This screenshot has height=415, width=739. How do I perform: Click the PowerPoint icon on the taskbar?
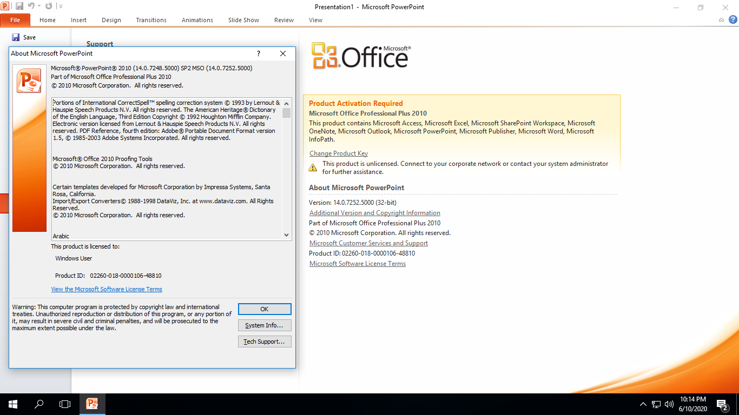click(92, 404)
